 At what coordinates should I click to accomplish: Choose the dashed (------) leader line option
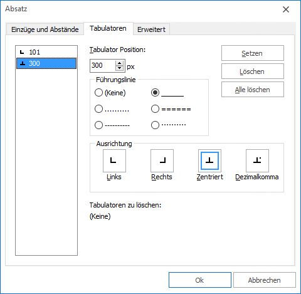(x=98, y=125)
